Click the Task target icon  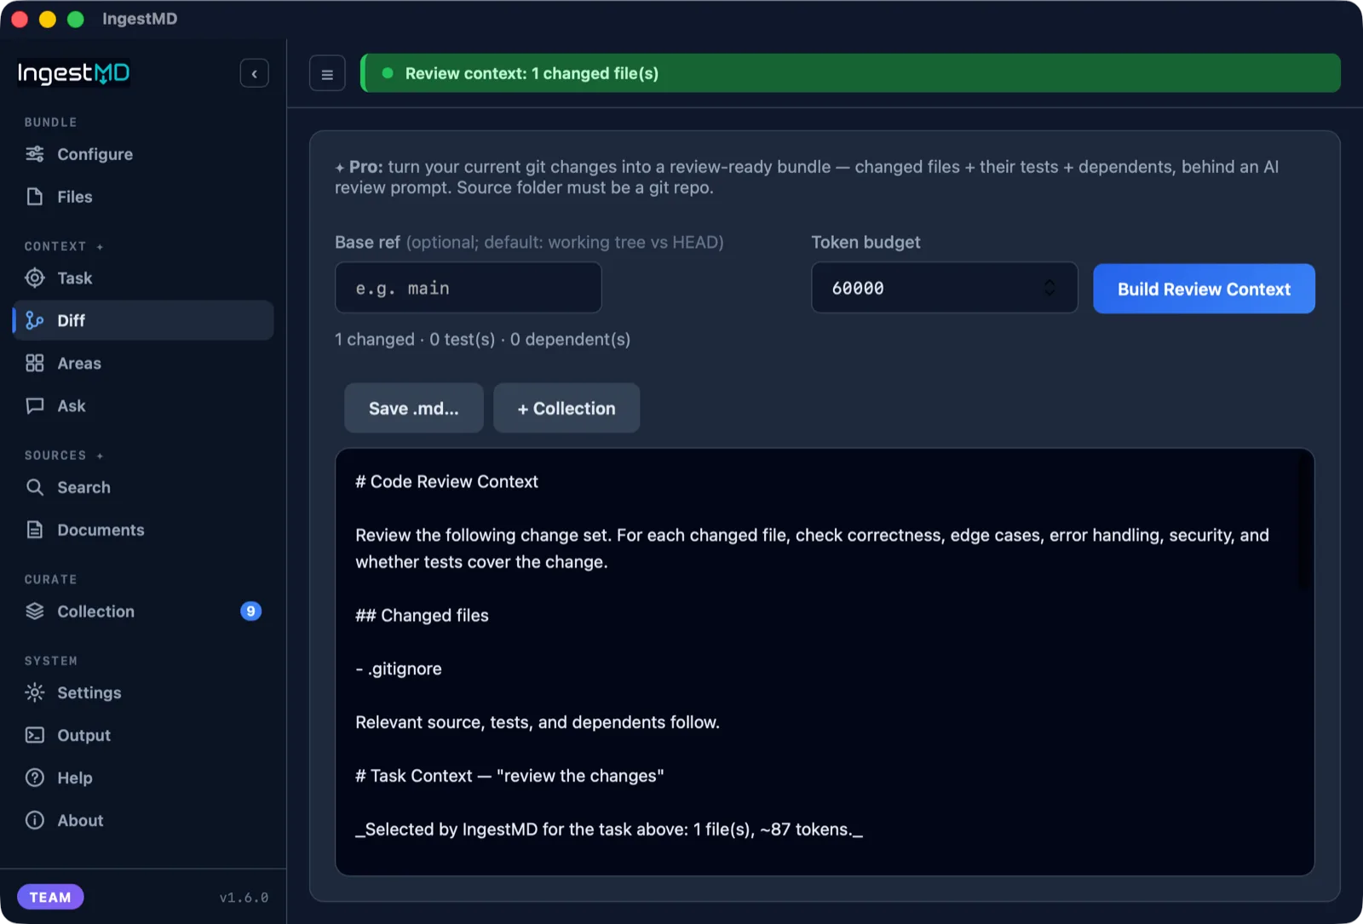coord(35,278)
